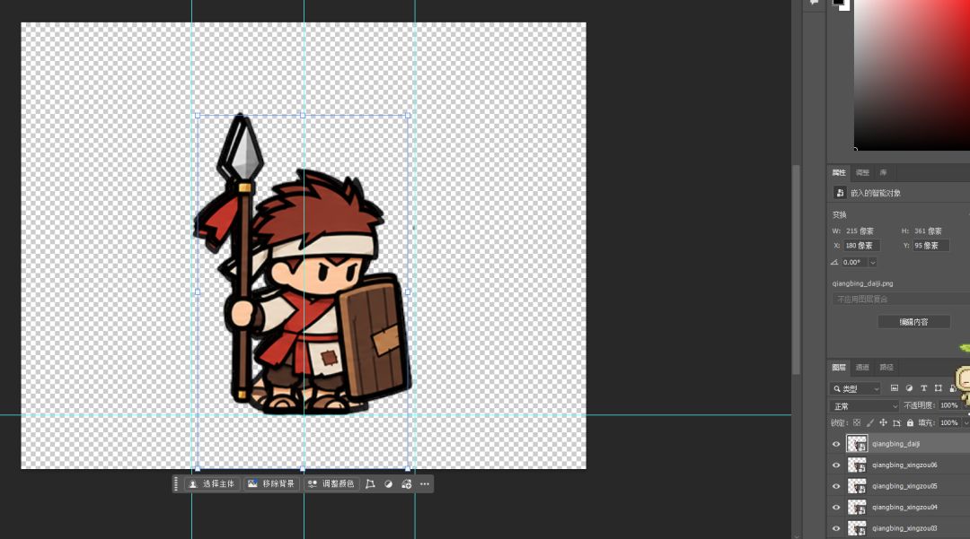This screenshot has width=970, height=539.
Task: Click the Y position input field
Action: coord(930,246)
